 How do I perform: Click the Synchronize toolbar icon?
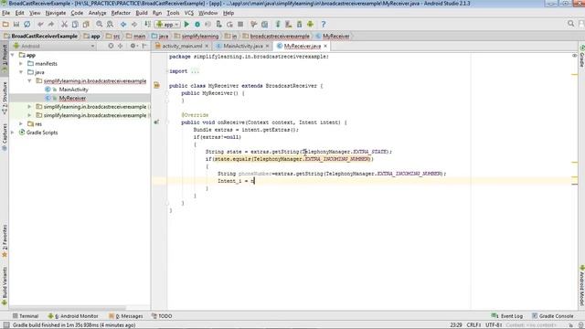coord(27,25)
